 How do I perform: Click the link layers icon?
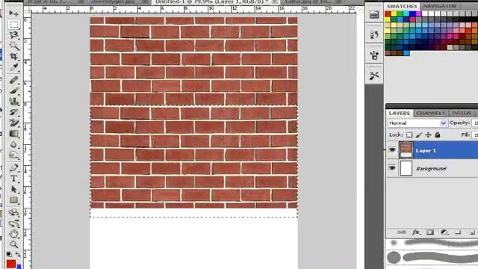tap(402, 232)
